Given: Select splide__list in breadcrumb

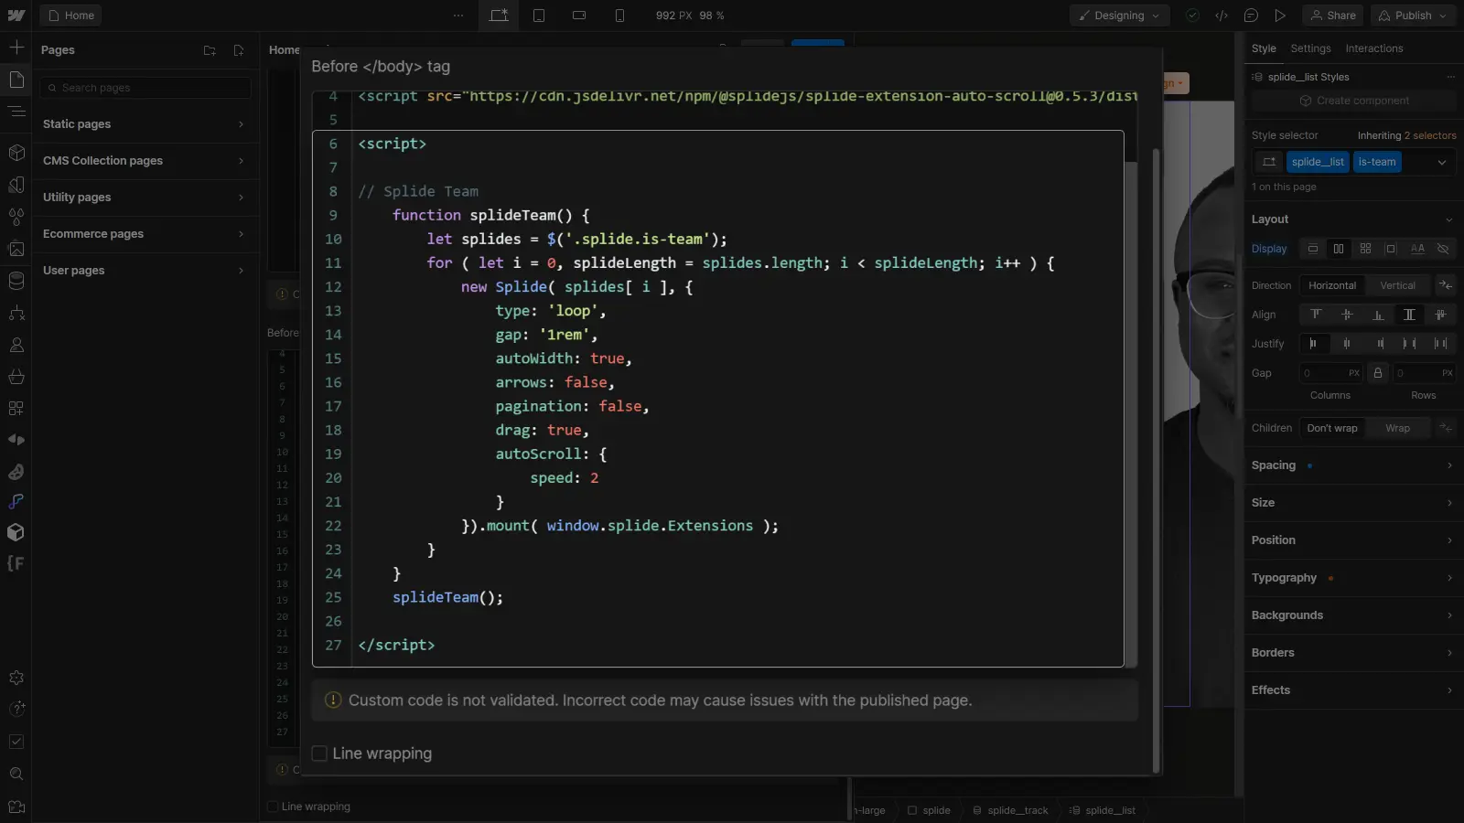Looking at the screenshot, I should (1103, 810).
